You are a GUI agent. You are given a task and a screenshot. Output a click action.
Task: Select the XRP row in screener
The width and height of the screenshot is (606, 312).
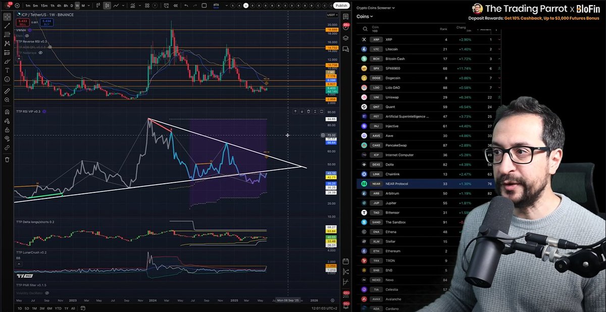point(429,39)
